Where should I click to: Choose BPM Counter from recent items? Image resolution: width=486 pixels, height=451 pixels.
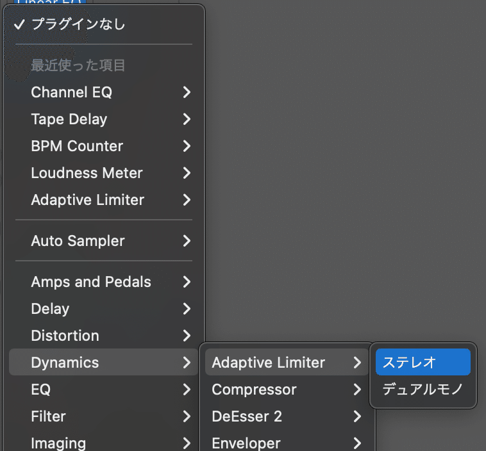pyautogui.click(x=77, y=146)
